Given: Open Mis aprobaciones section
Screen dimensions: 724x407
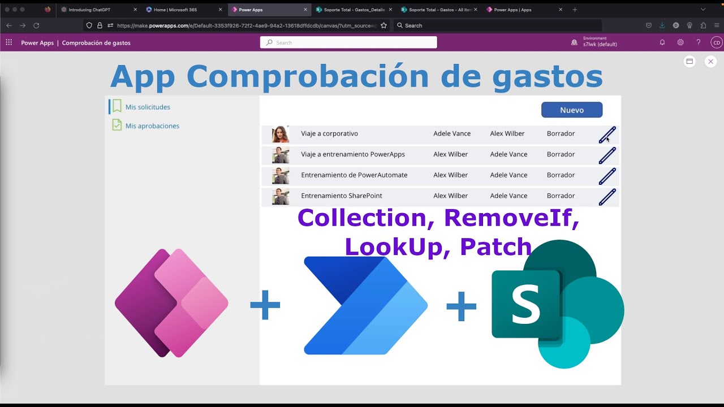Looking at the screenshot, I should (x=152, y=126).
